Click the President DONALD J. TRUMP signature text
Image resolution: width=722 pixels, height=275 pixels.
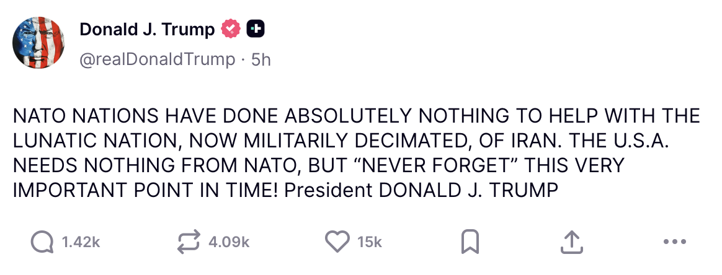(x=422, y=190)
